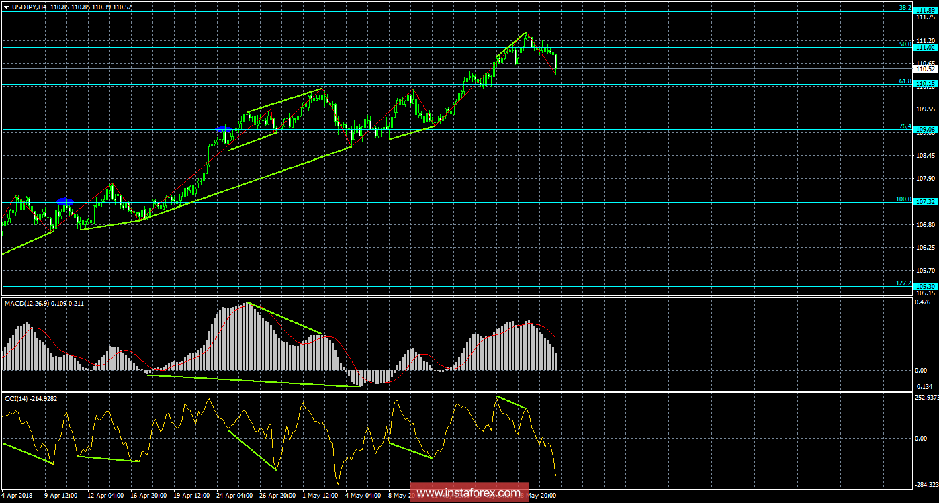Click the blue ellipse marker on the 109.06 line
The width and height of the screenshot is (939, 503).
tap(224, 128)
